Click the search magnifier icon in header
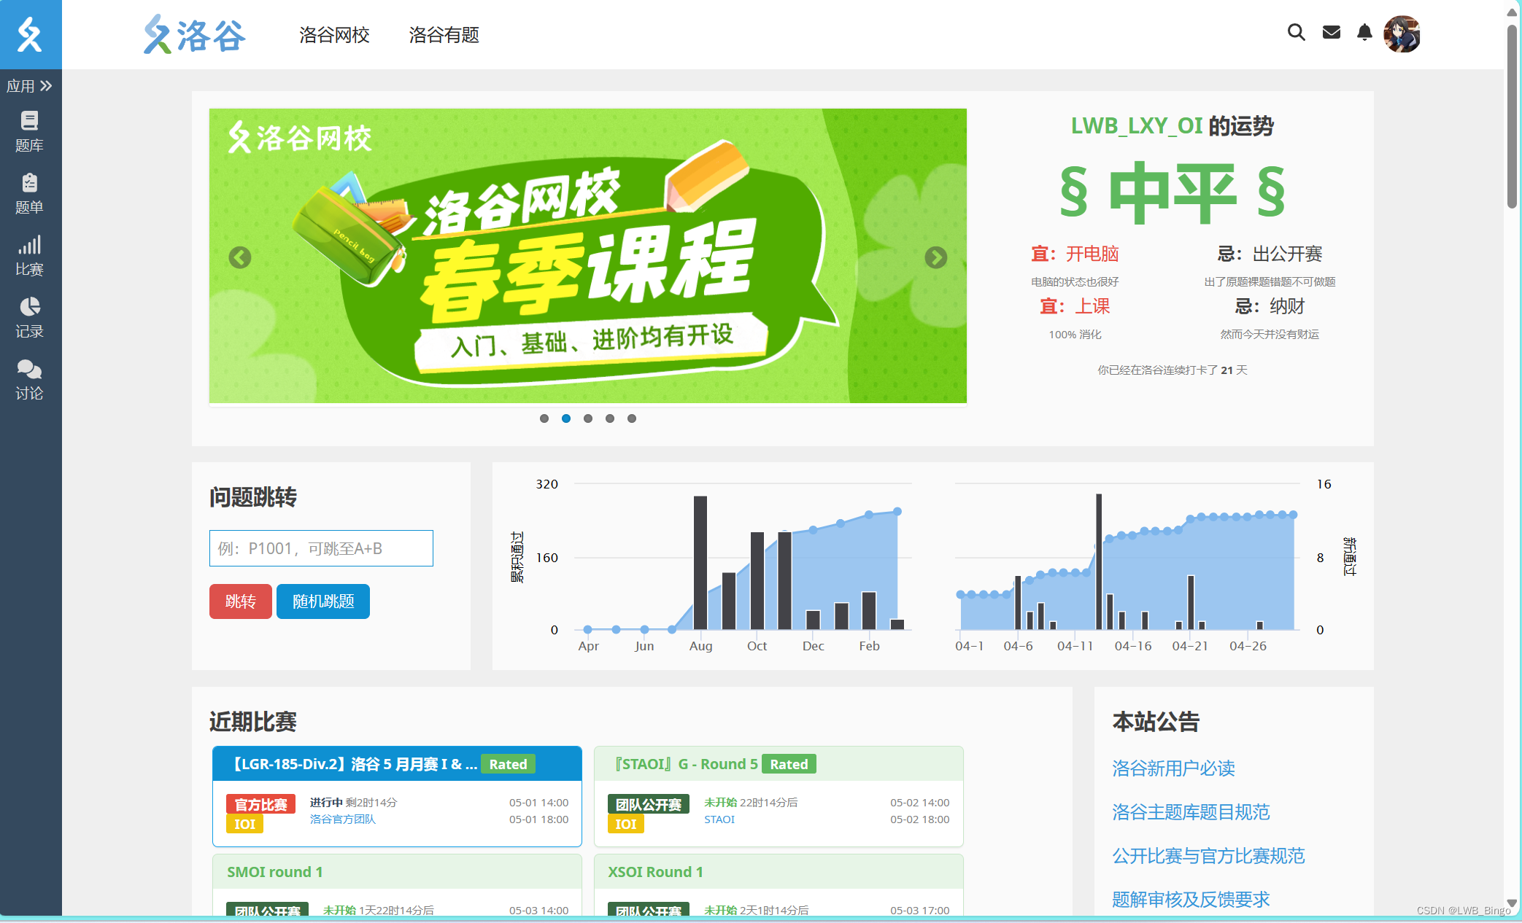 pos(1296,33)
